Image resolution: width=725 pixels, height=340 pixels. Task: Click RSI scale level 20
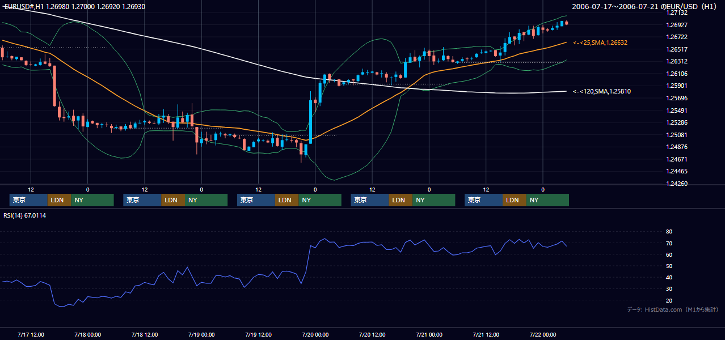click(x=669, y=300)
